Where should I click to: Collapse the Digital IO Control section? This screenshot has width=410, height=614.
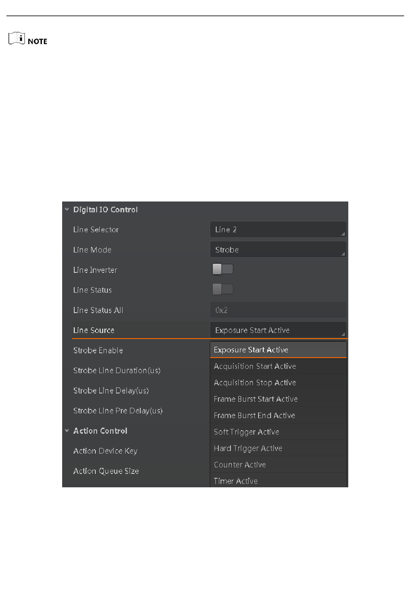[x=67, y=209]
